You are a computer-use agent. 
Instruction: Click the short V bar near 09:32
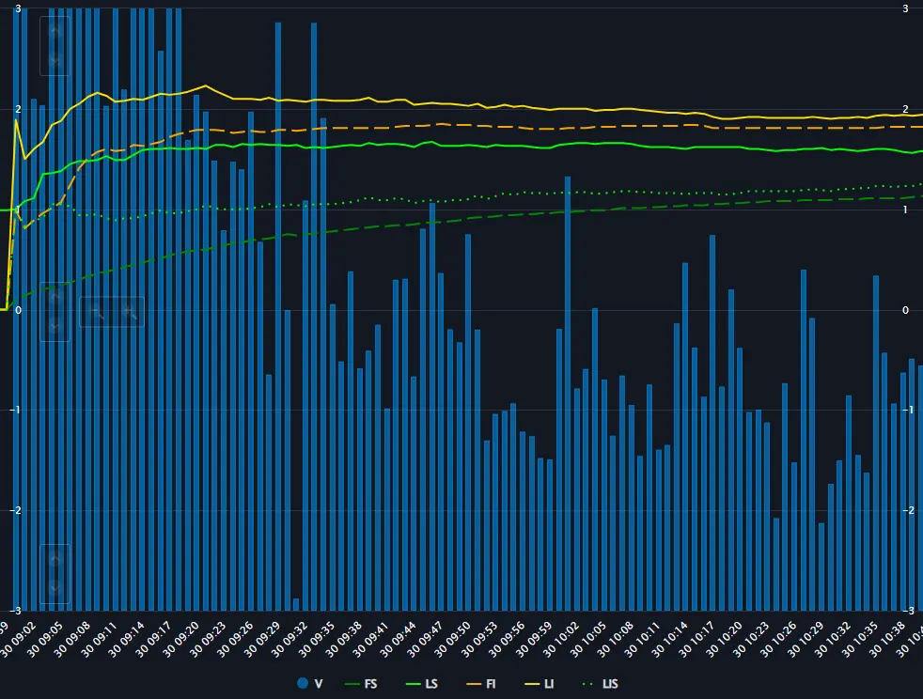(296, 603)
